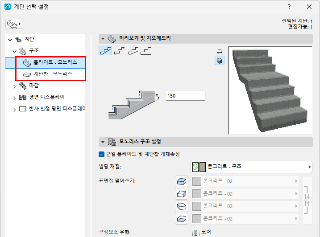Select the third stair structure type icon

click(133, 51)
